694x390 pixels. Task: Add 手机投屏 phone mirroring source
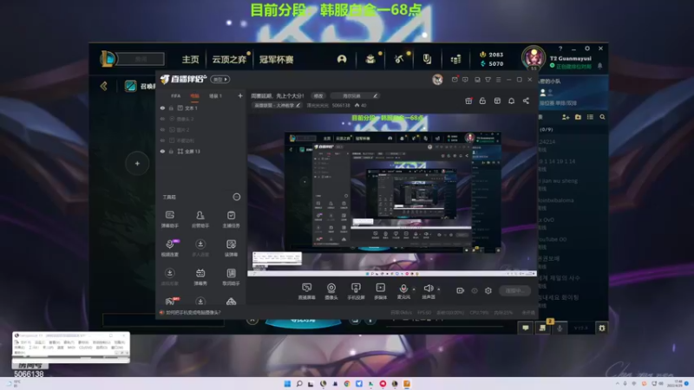tap(356, 291)
